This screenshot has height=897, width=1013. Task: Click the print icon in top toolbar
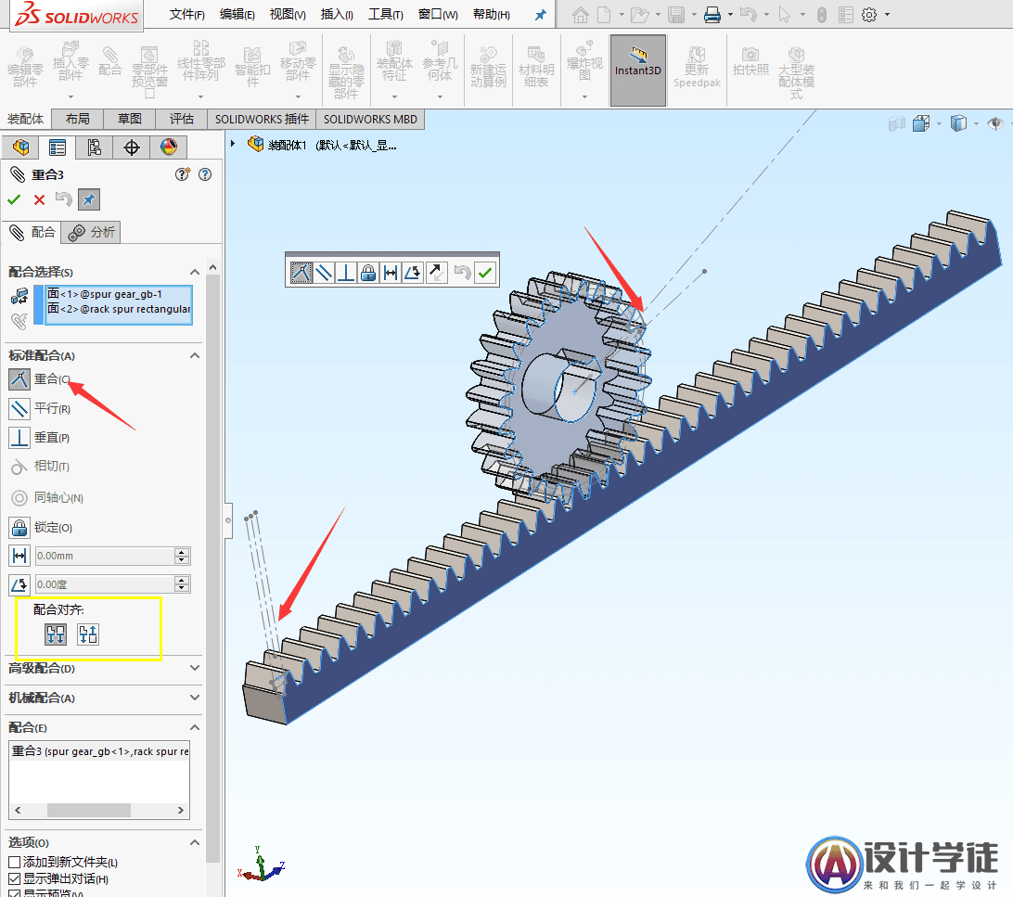(x=712, y=15)
